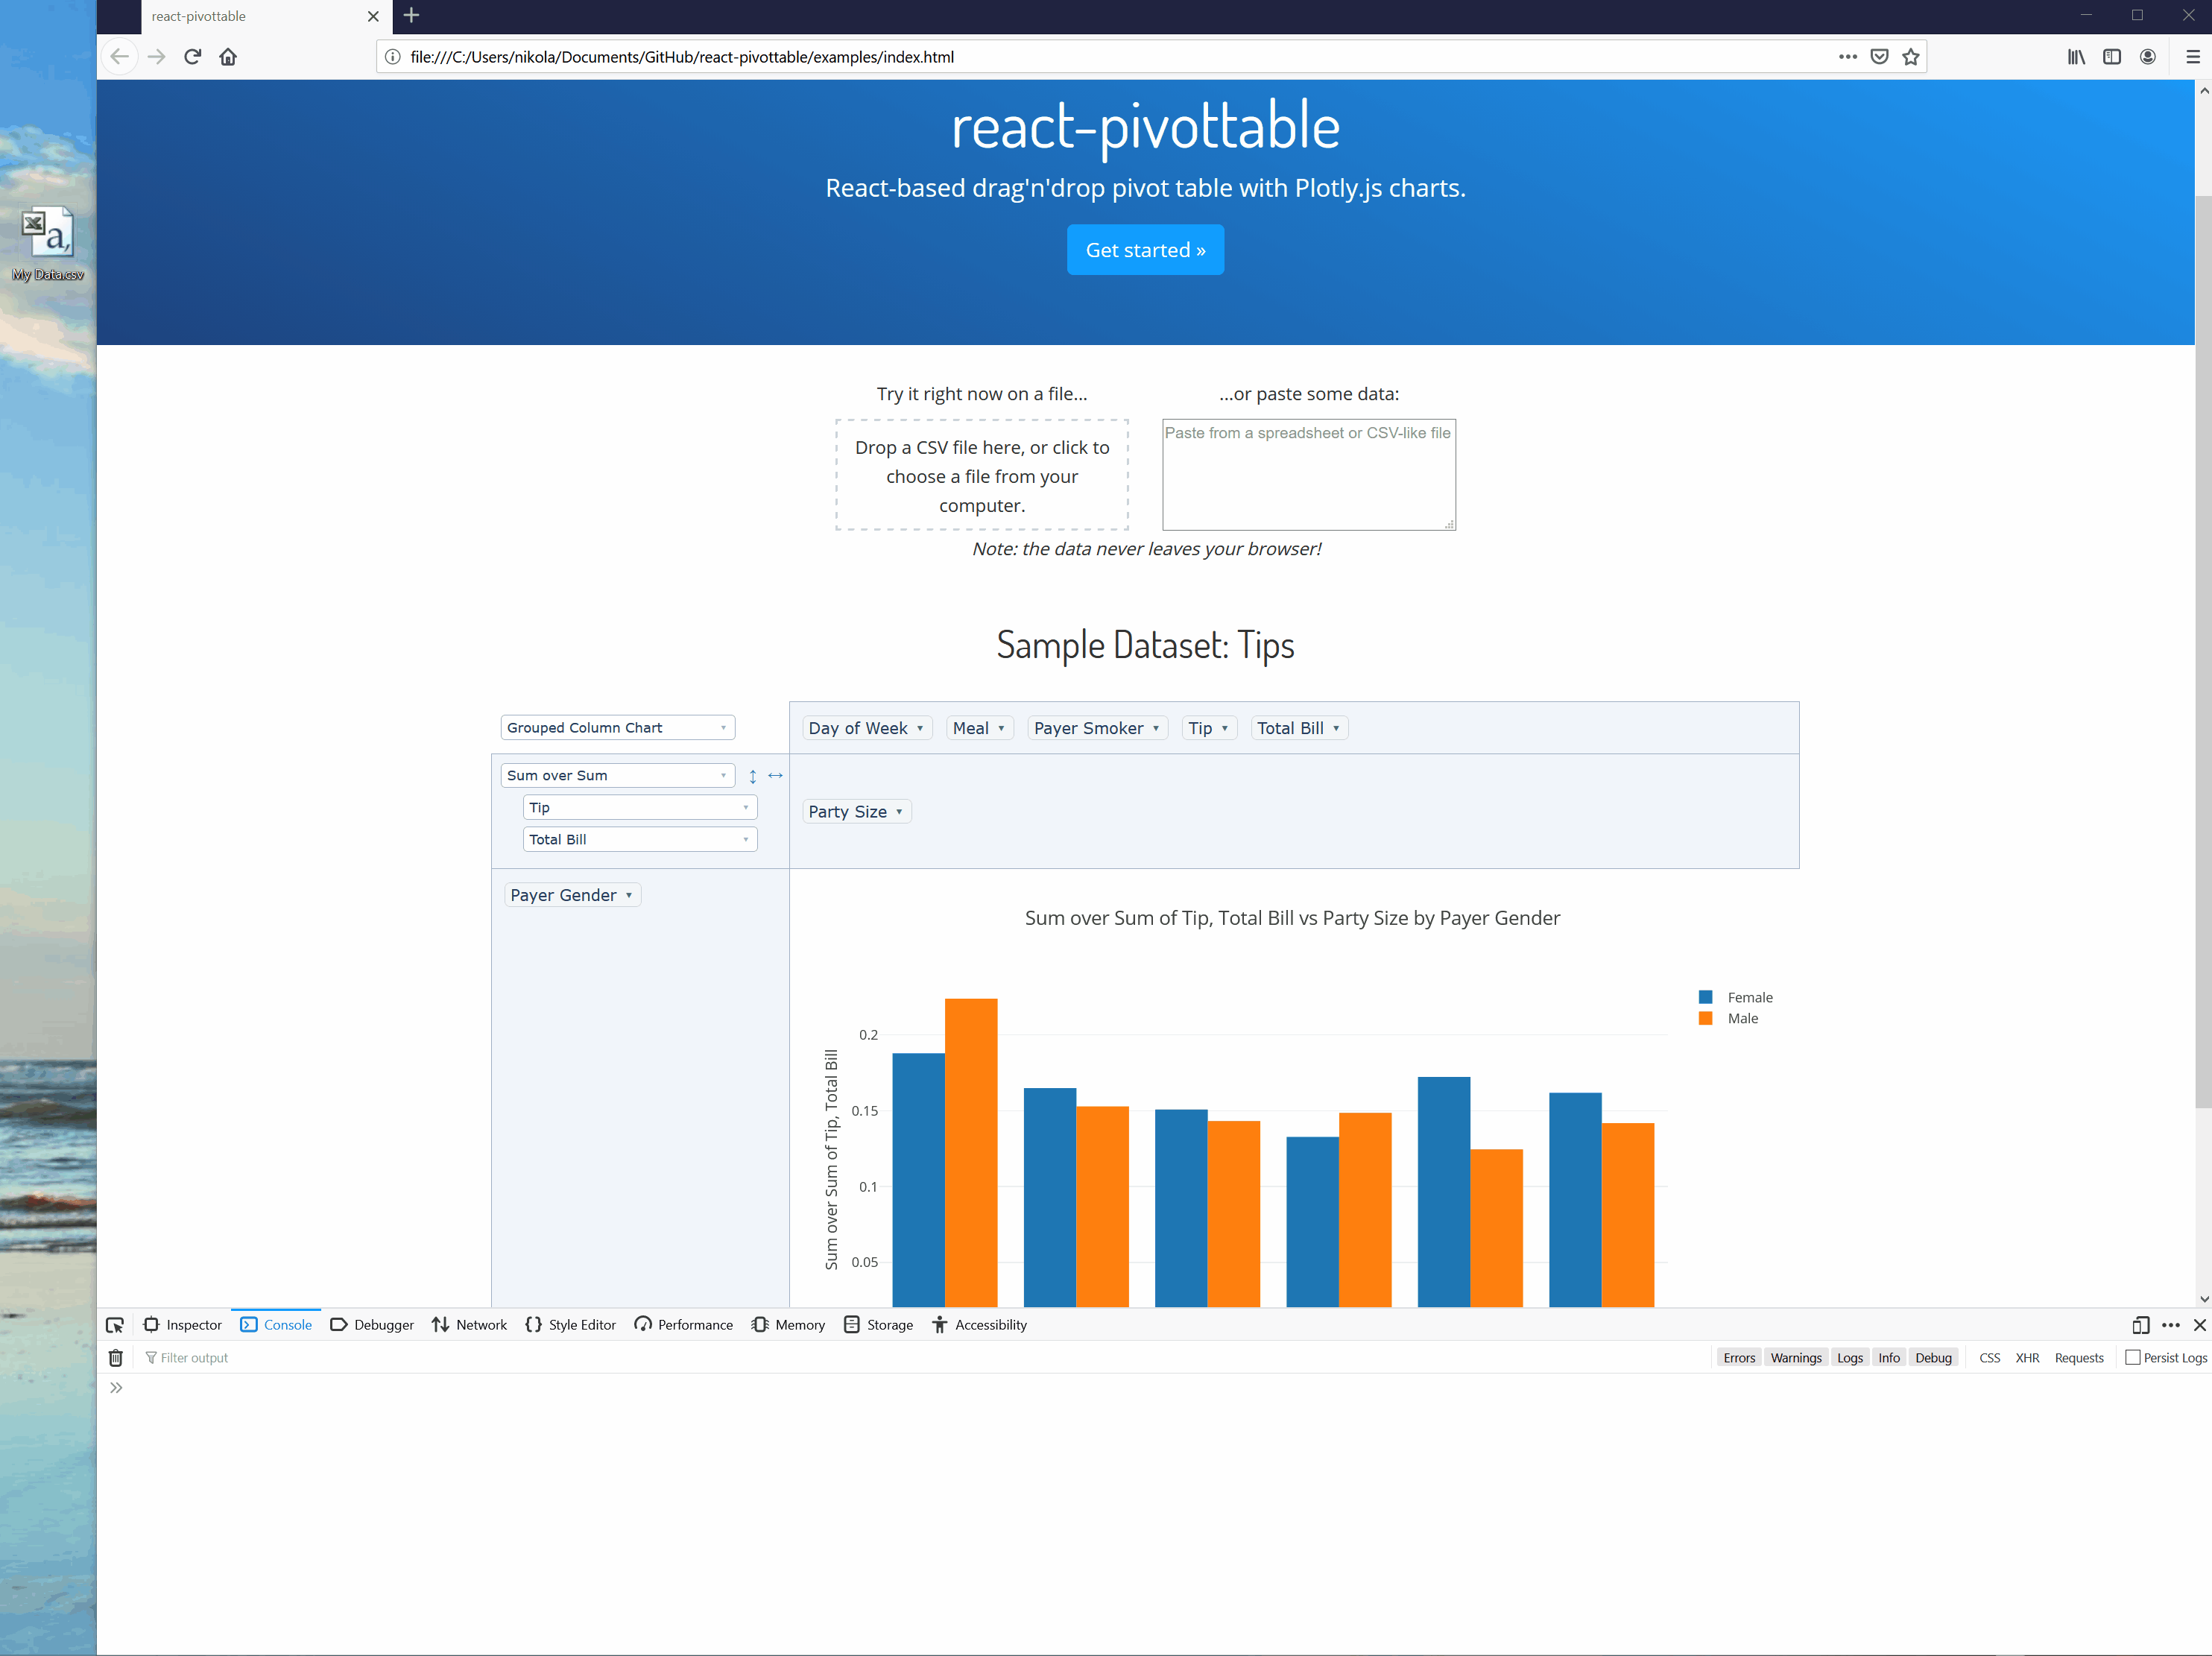Switch to the Inspector devtools tab
The width and height of the screenshot is (2212, 1656).
click(183, 1325)
